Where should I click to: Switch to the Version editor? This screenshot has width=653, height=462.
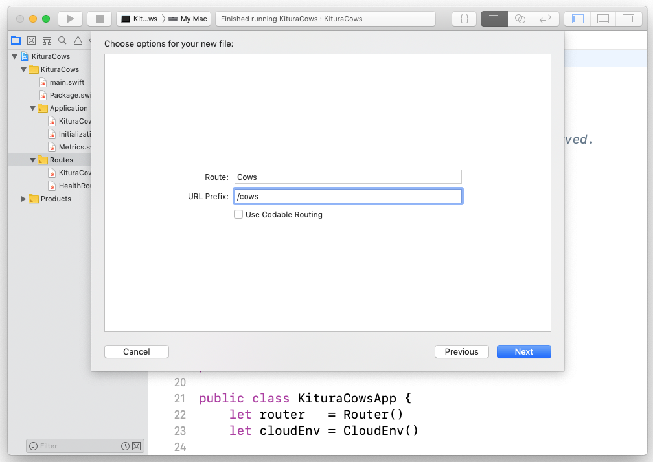545,19
